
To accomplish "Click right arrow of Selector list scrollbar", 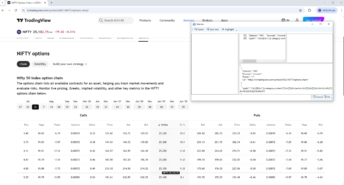I will coord(284,61).
